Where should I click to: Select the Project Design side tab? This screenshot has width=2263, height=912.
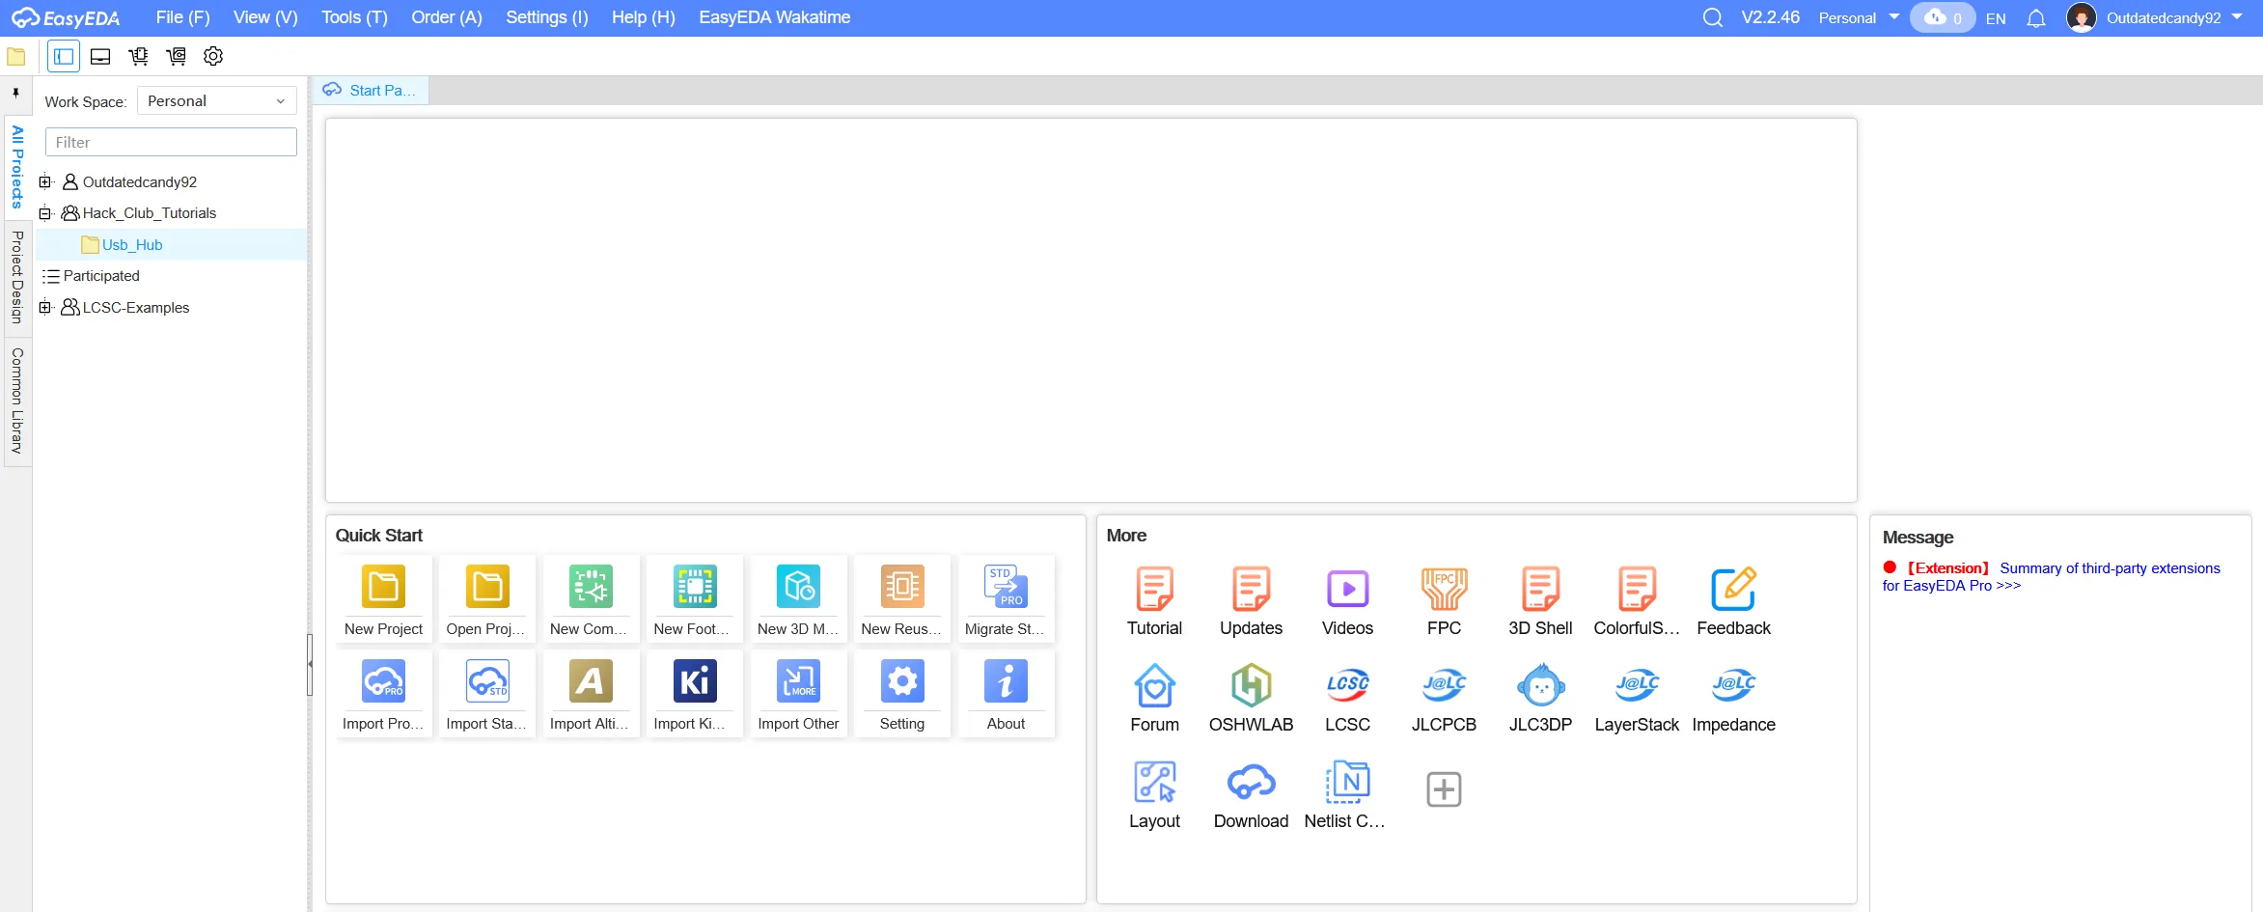tap(16, 277)
